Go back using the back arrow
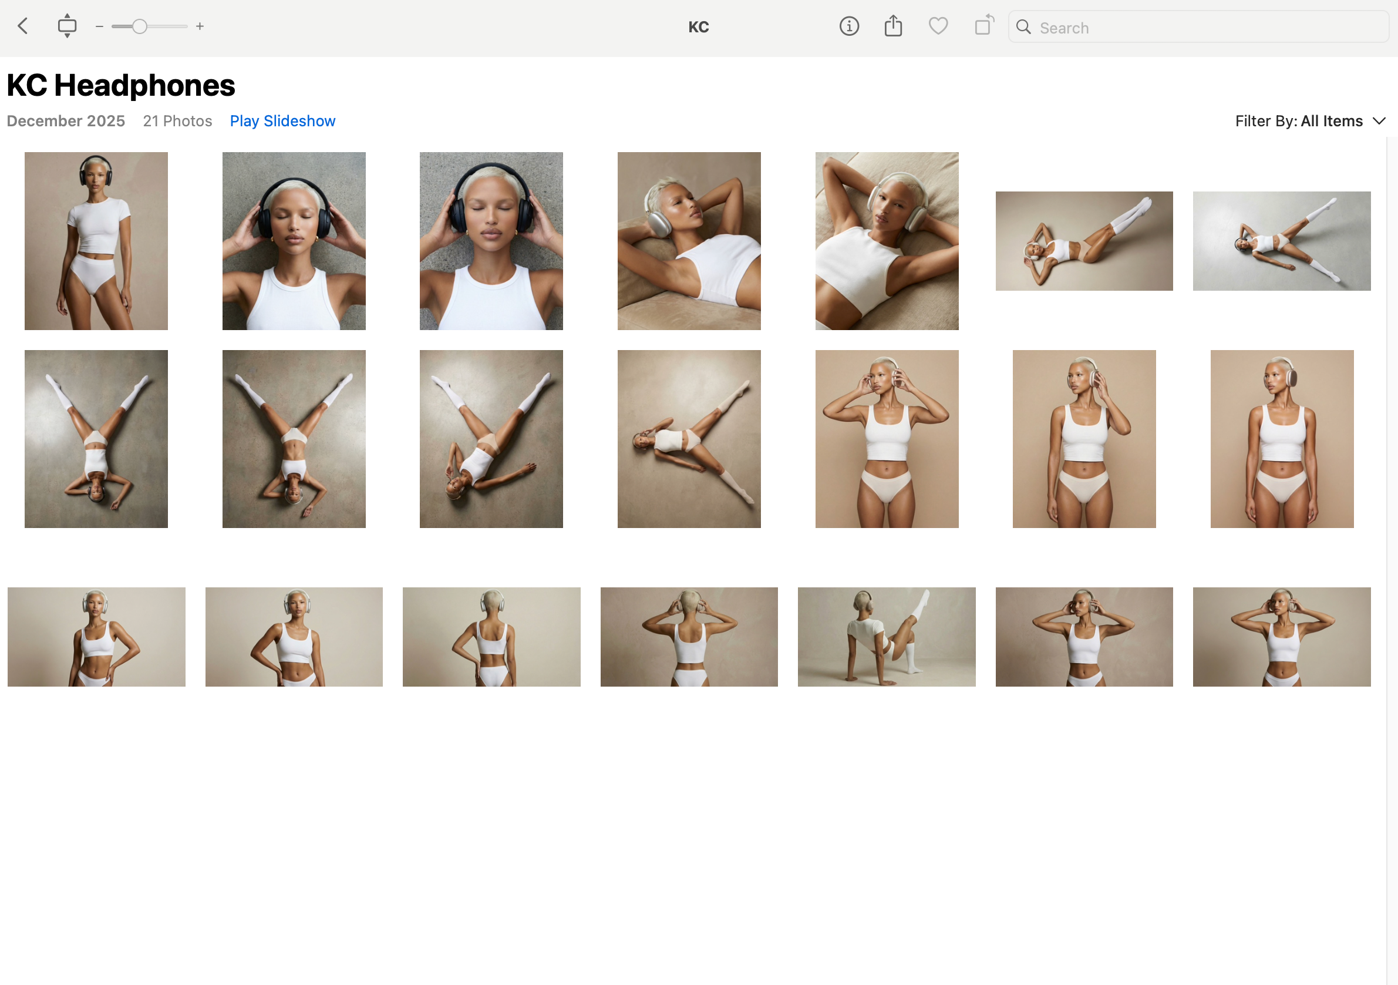1398x985 pixels. 22,26
